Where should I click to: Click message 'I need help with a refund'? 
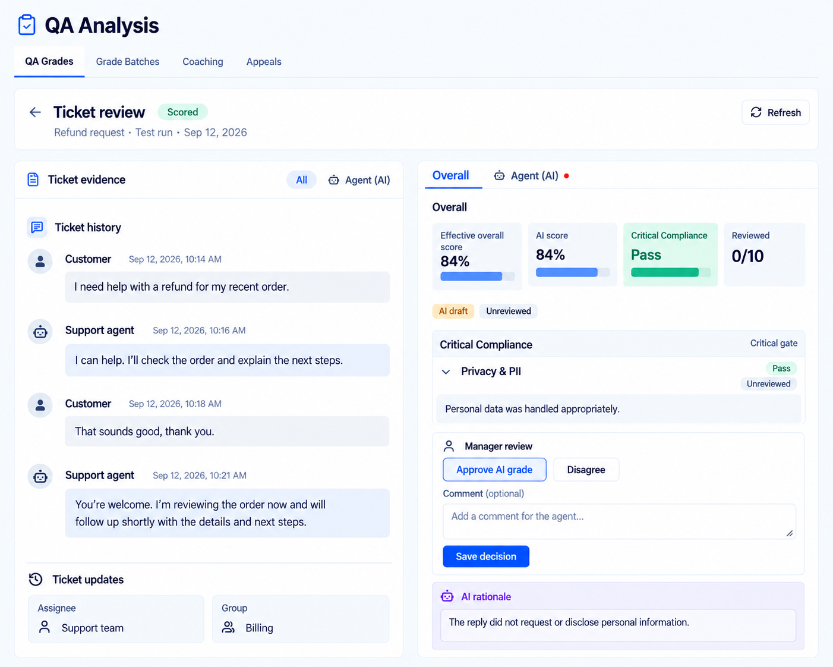pos(228,287)
